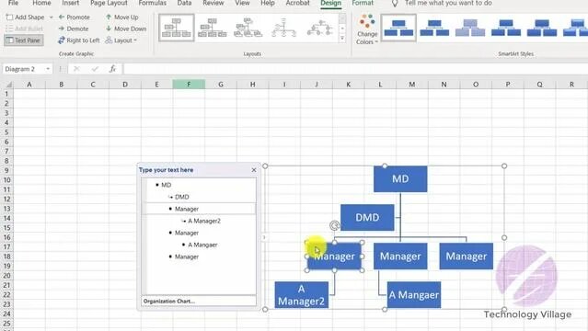Choose the second SmartArt style thumbnail

click(434, 28)
